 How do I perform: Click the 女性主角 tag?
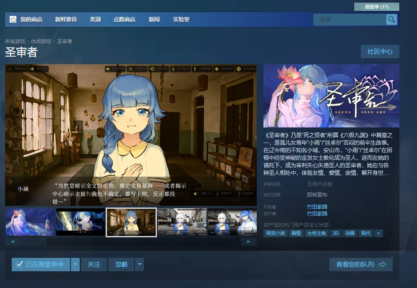click(316, 233)
